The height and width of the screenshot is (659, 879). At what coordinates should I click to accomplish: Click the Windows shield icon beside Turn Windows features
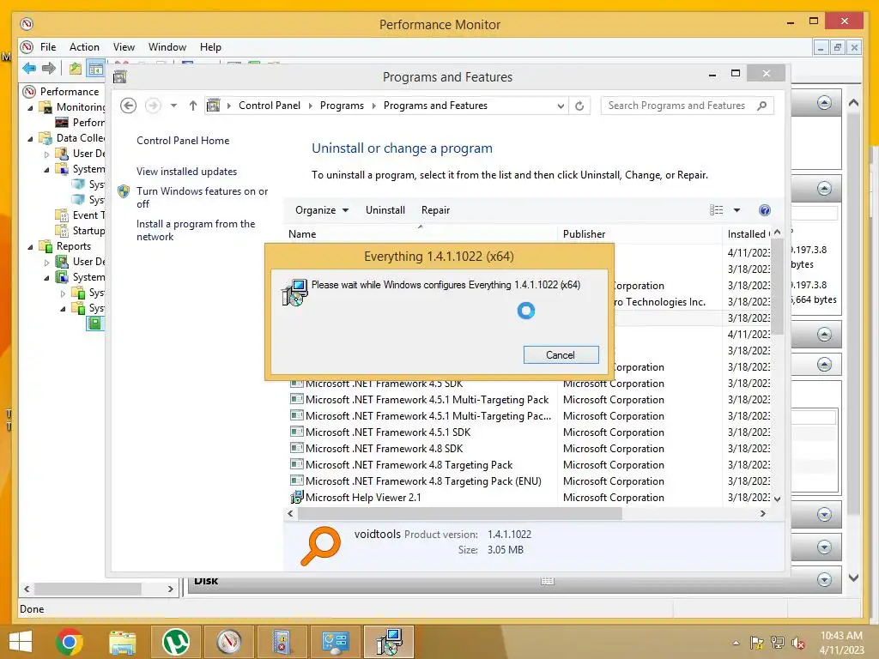[124, 191]
